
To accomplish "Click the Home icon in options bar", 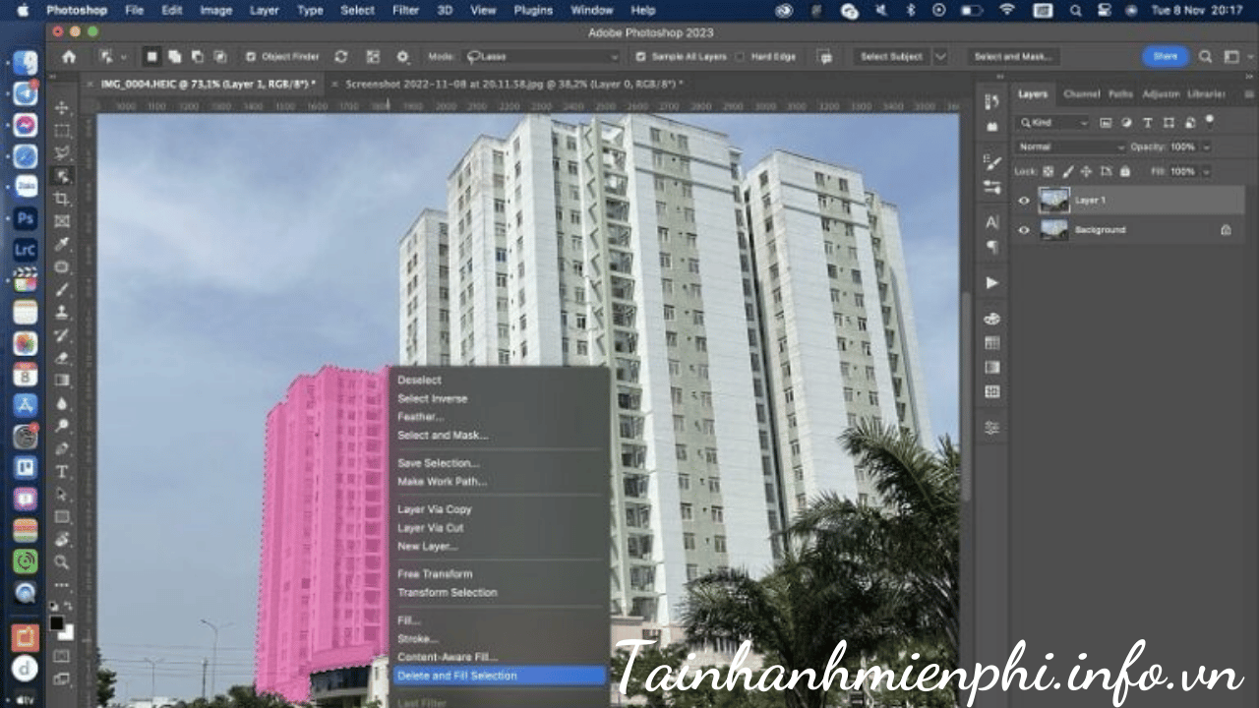I will (x=69, y=57).
